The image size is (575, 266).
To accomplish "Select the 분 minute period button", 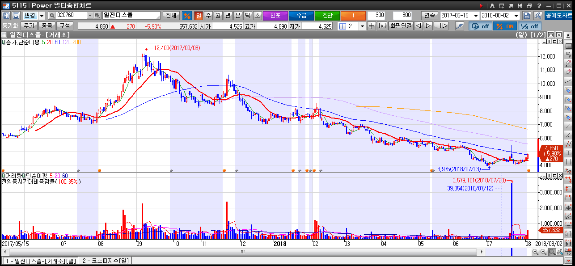I will [x=238, y=15].
